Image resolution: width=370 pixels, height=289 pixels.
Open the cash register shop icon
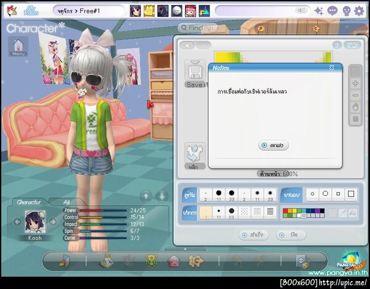point(107,261)
